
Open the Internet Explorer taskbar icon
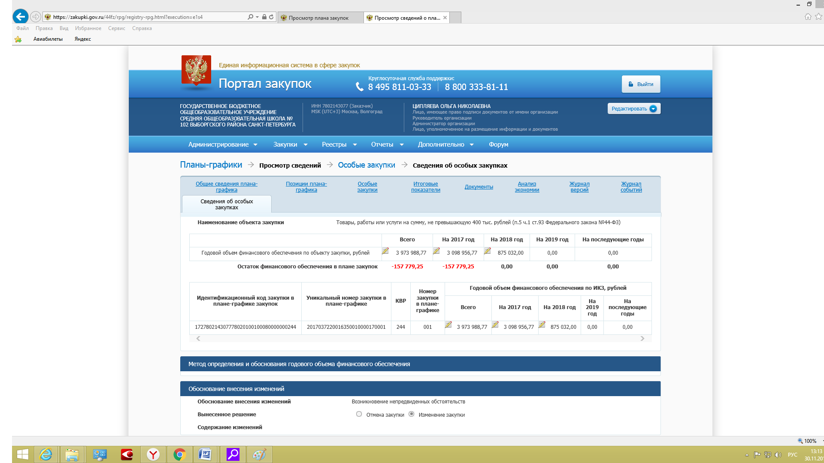click(x=45, y=454)
